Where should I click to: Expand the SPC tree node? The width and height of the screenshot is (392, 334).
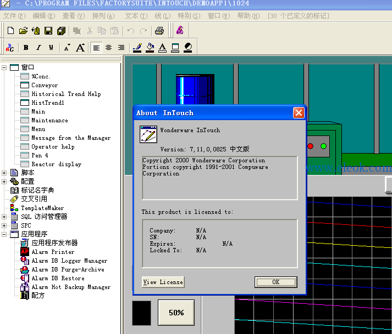4,225
